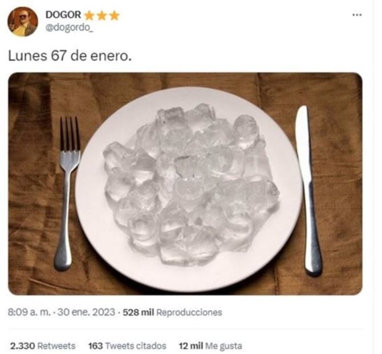Open the three-dot more options menu
This screenshot has height=354, width=382.
click(x=357, y=15)
